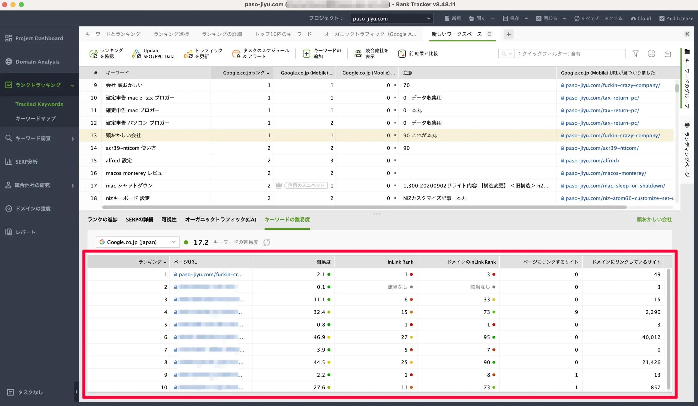
Task: Open タスクのスケジュール & アラート
Action: [261, 53]
